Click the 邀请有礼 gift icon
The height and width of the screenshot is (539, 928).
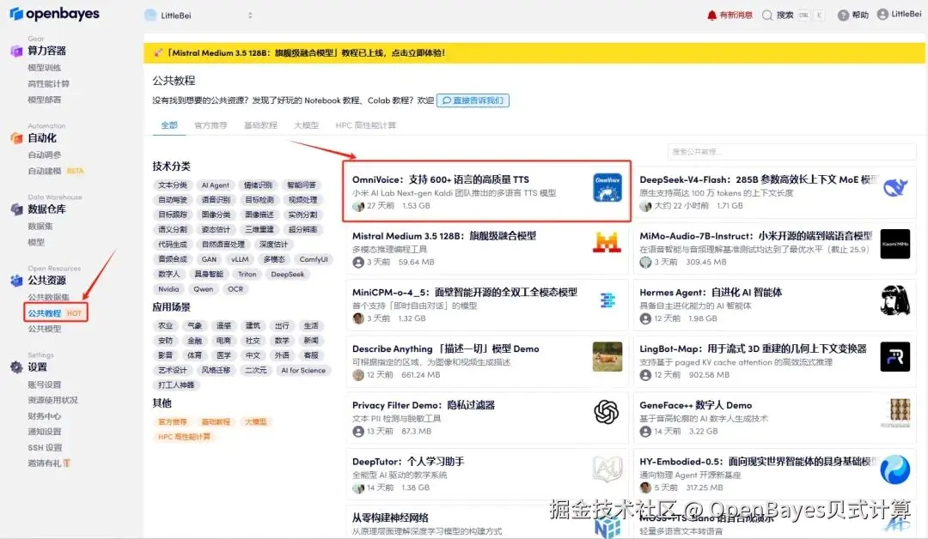pos(66,463)
